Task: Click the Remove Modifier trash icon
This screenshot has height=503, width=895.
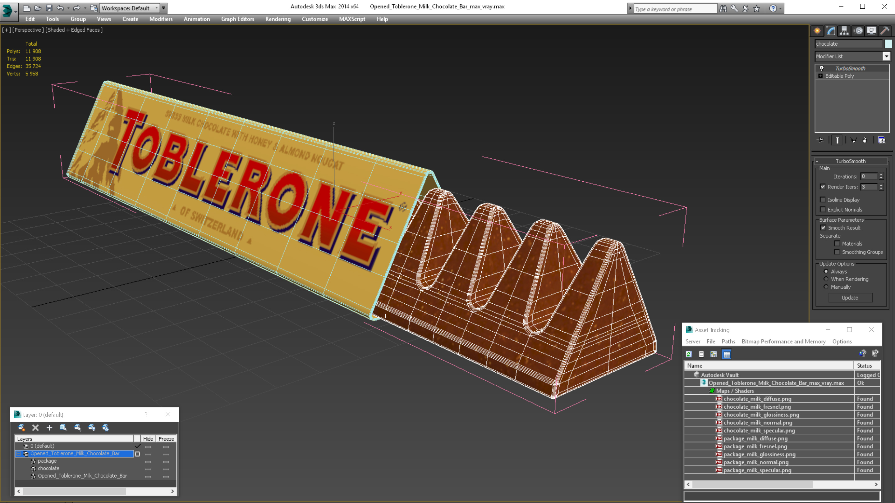Action: (x=865, y=140)
